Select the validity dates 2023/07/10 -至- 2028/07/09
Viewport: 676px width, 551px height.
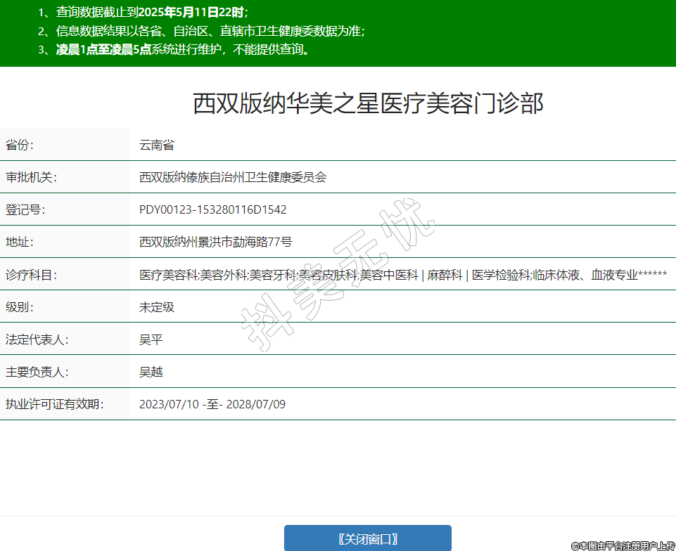212,404
